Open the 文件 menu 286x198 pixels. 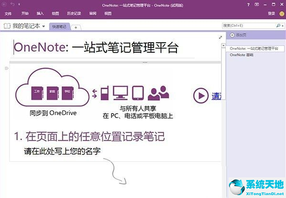(x=8, y=13)
